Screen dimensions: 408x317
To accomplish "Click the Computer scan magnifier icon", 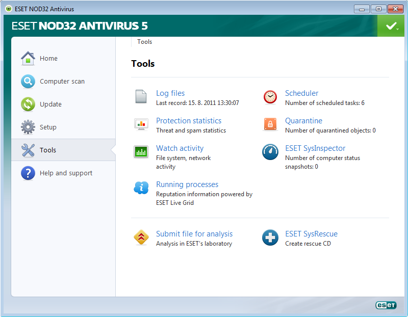I will pos(28,82).
